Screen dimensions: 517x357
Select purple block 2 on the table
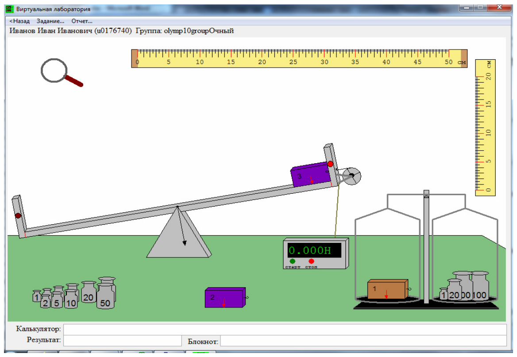tap(225, 298)
